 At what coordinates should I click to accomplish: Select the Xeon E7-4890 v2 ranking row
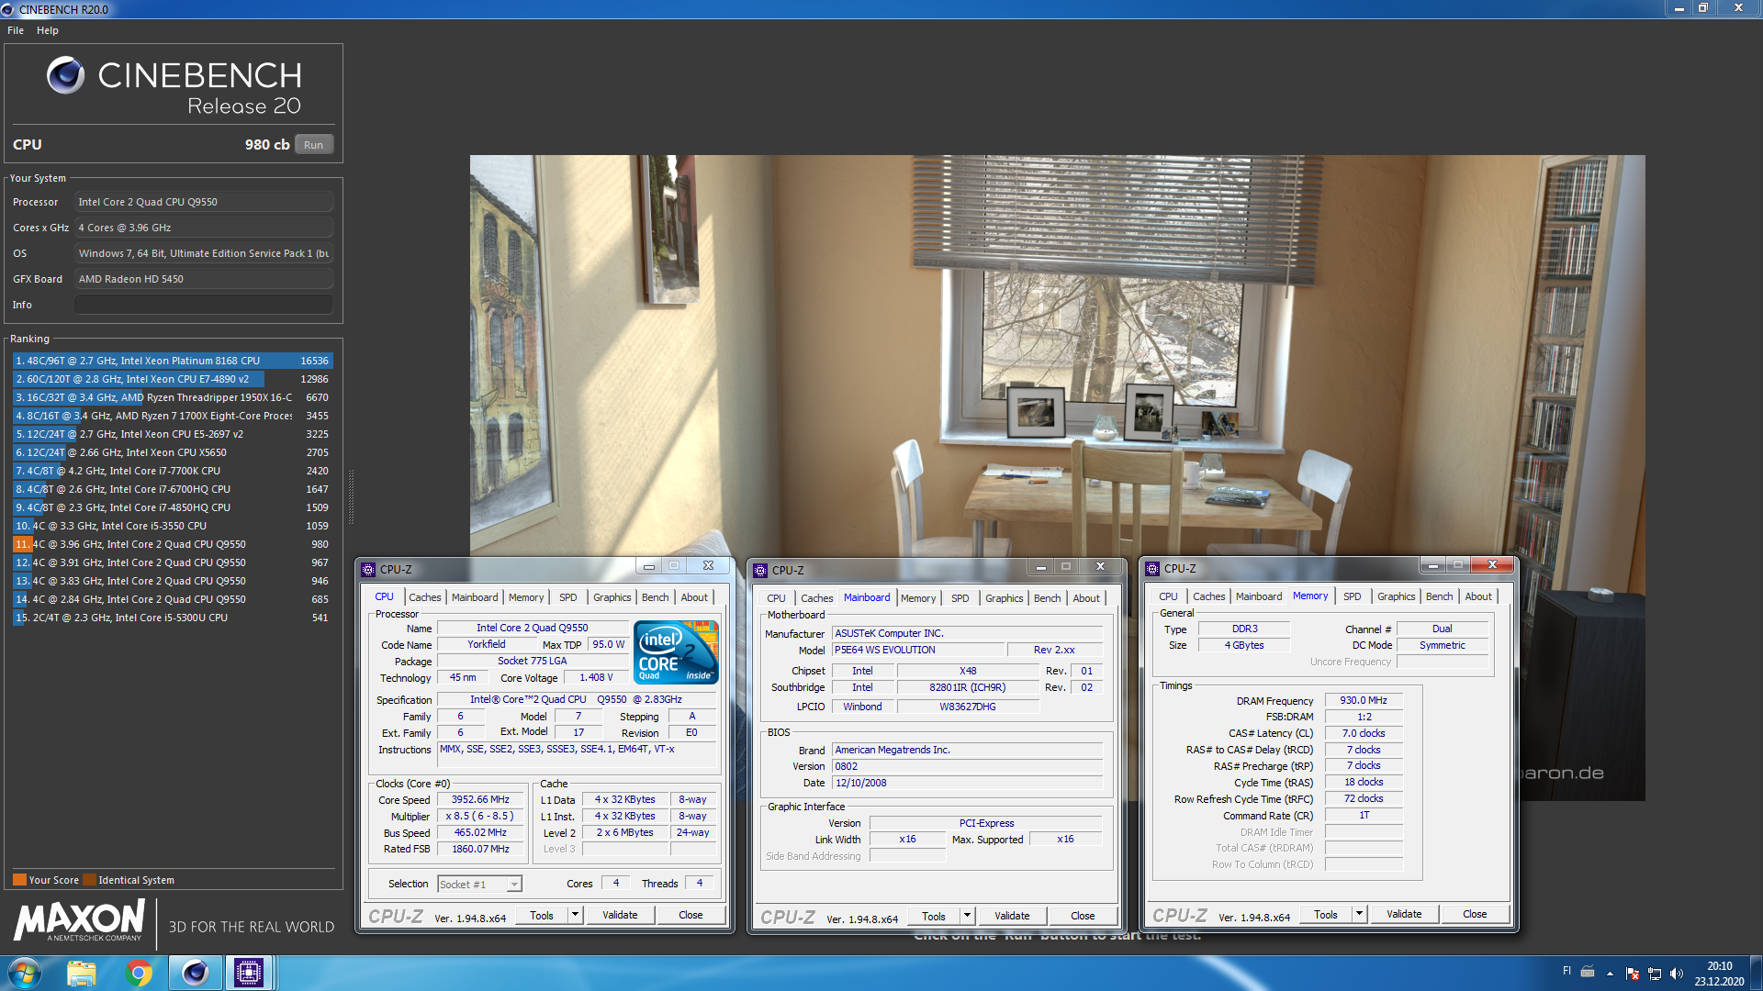coord(173,379)
